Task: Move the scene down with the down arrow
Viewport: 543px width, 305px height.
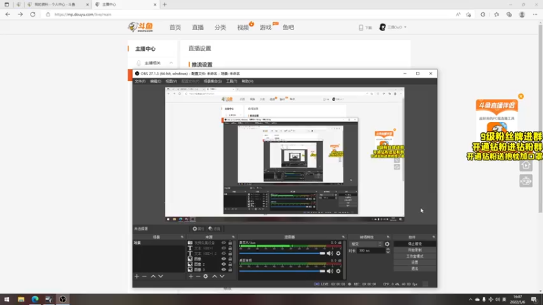Action: (x=161, y=277)
